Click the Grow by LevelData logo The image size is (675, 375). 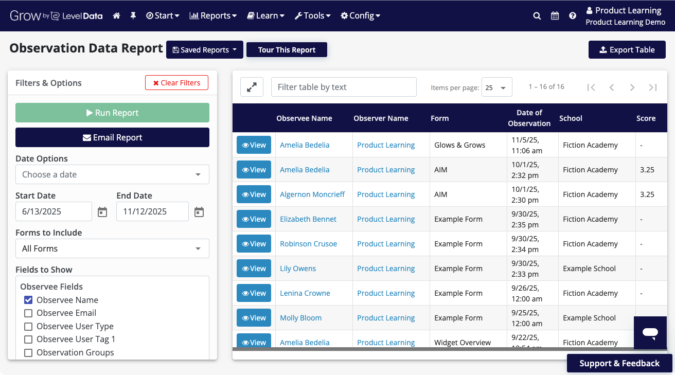(56, 16)
